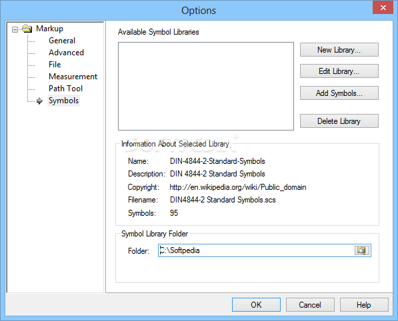
Task: Close the Options dialog window
Action: coord(383,7)
